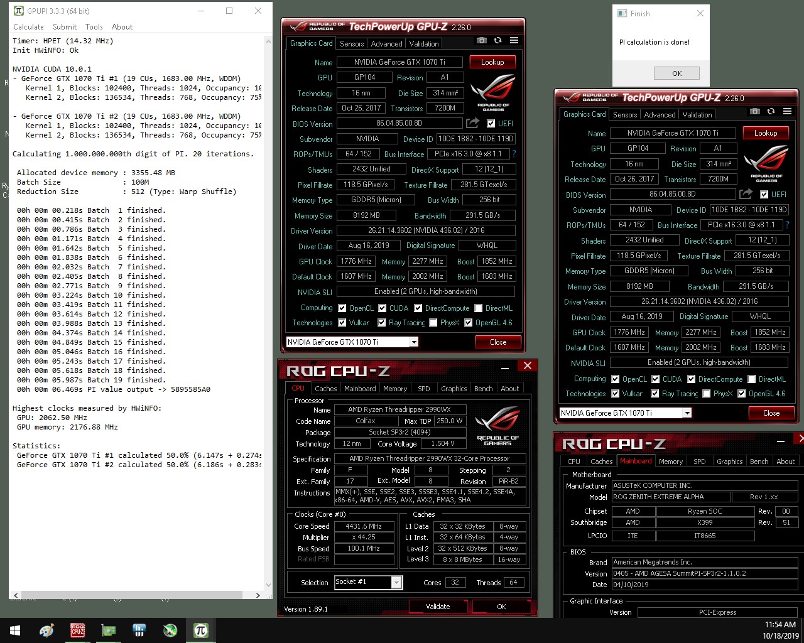804x643 pixels.
Task: Open Caches tab in the CPU-Z window showing Processor info
Action: 326,389
